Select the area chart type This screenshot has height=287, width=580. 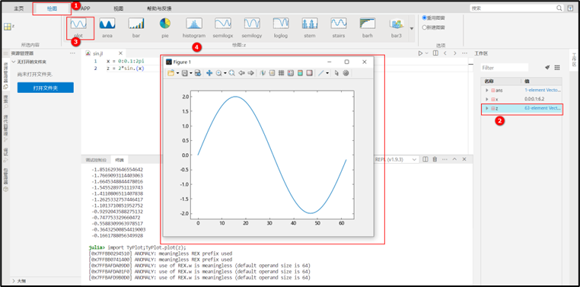point(107,27)
